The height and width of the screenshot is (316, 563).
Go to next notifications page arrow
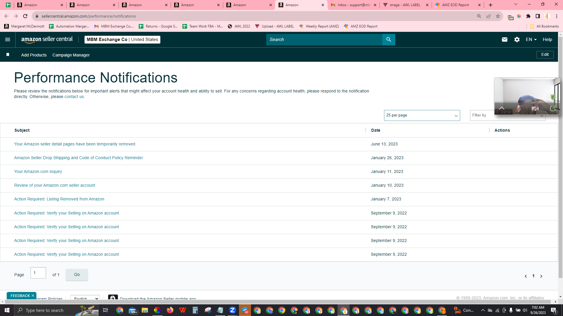(541, 276)
